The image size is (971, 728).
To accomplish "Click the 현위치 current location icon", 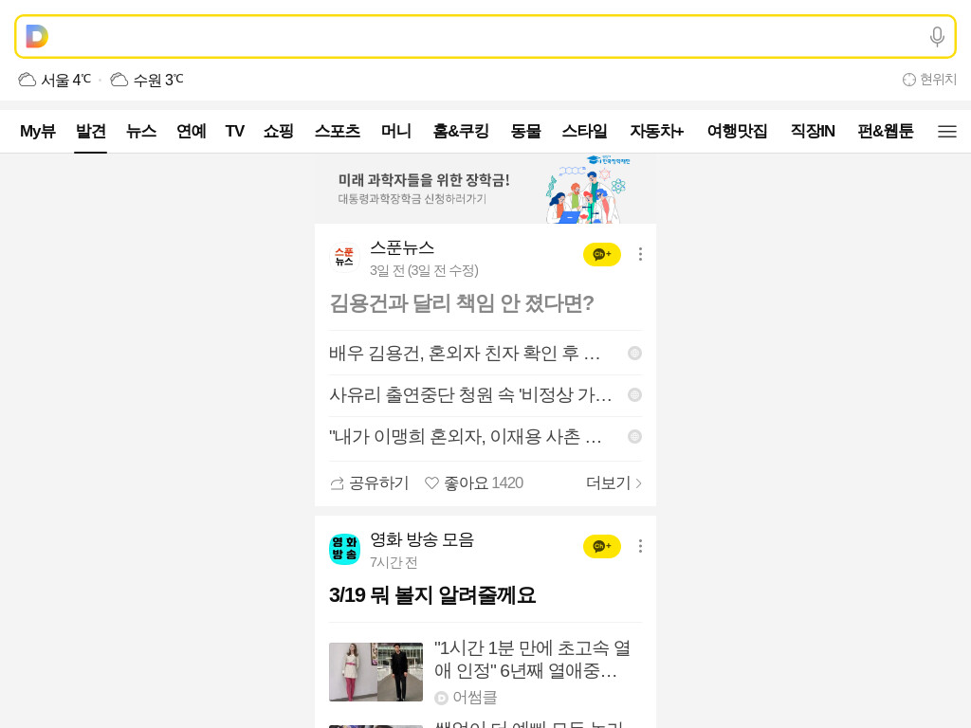I will pos(909,80).
